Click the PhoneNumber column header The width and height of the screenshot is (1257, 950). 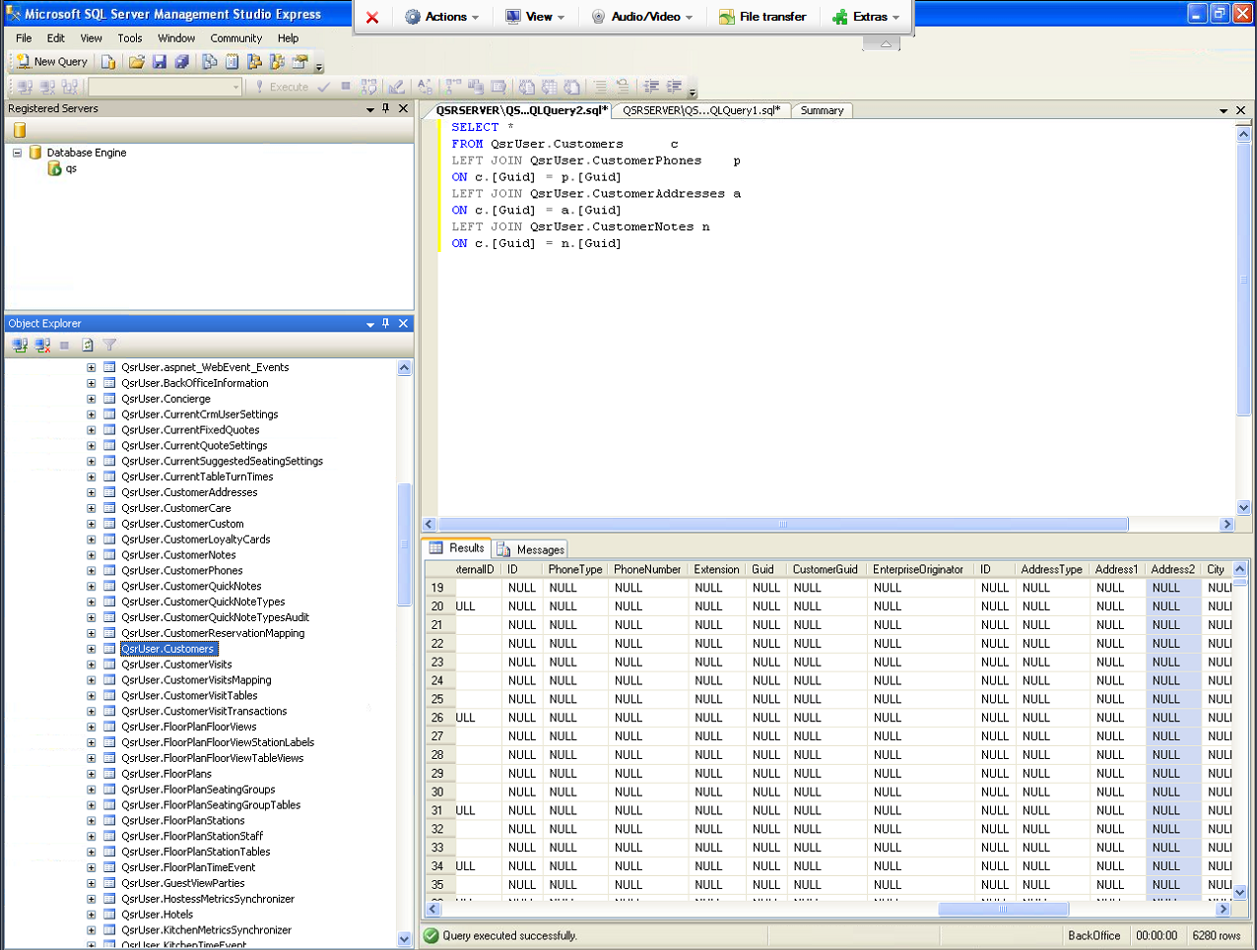[647, 569]
